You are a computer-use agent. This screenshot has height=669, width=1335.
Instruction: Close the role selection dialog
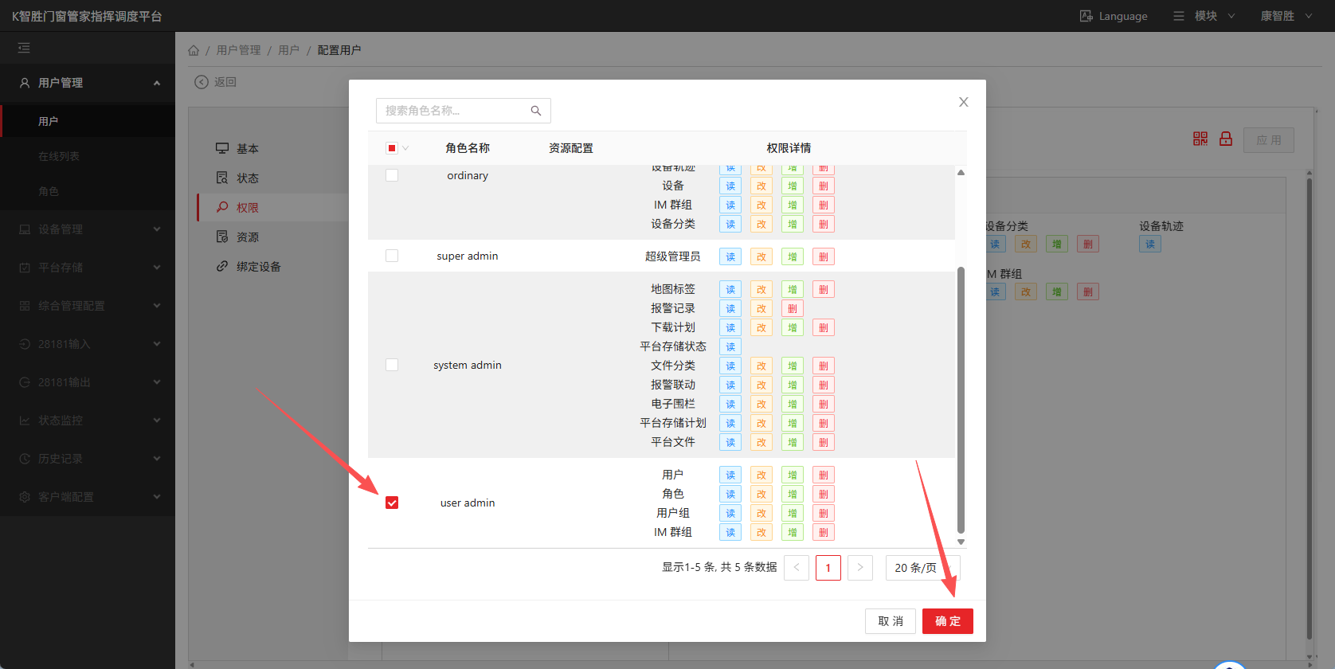(963, 102)
